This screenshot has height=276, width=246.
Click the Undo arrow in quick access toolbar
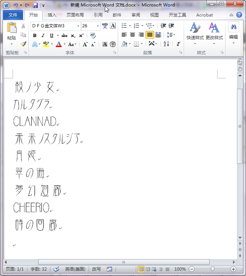[x=16, y=5]
